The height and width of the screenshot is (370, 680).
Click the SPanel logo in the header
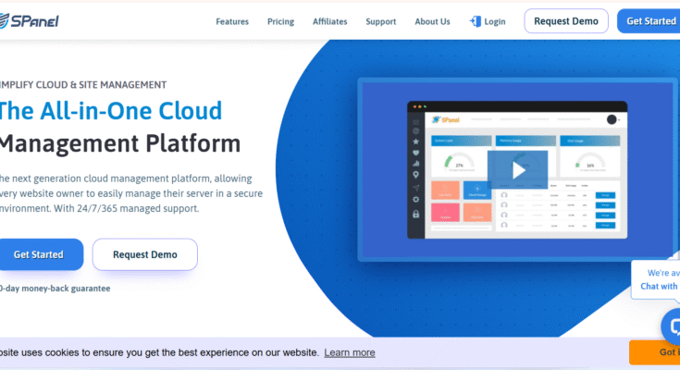click(30, 20)
